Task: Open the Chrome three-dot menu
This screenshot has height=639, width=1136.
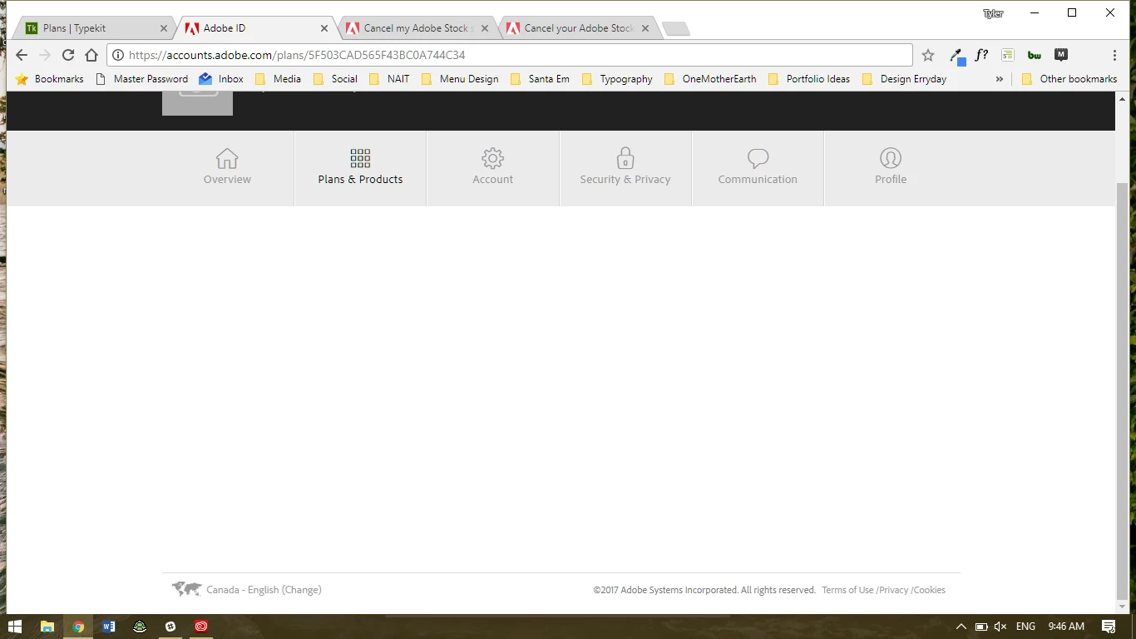Action: tap(1114, 55)
